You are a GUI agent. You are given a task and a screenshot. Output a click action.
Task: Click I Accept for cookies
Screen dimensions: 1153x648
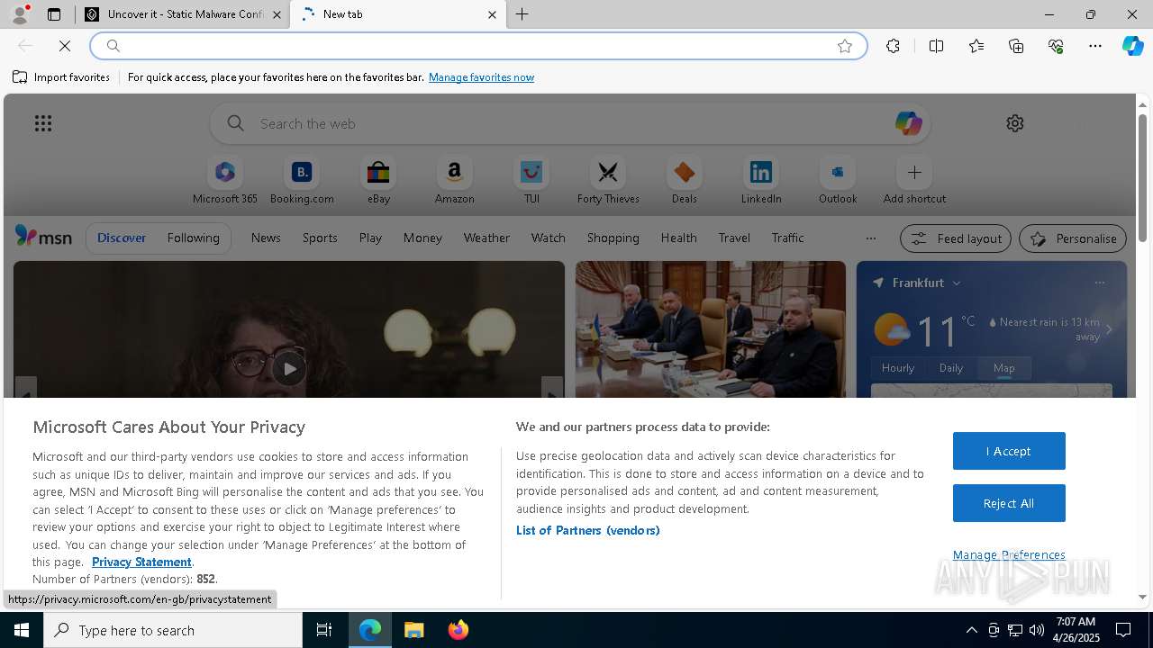1009,451
